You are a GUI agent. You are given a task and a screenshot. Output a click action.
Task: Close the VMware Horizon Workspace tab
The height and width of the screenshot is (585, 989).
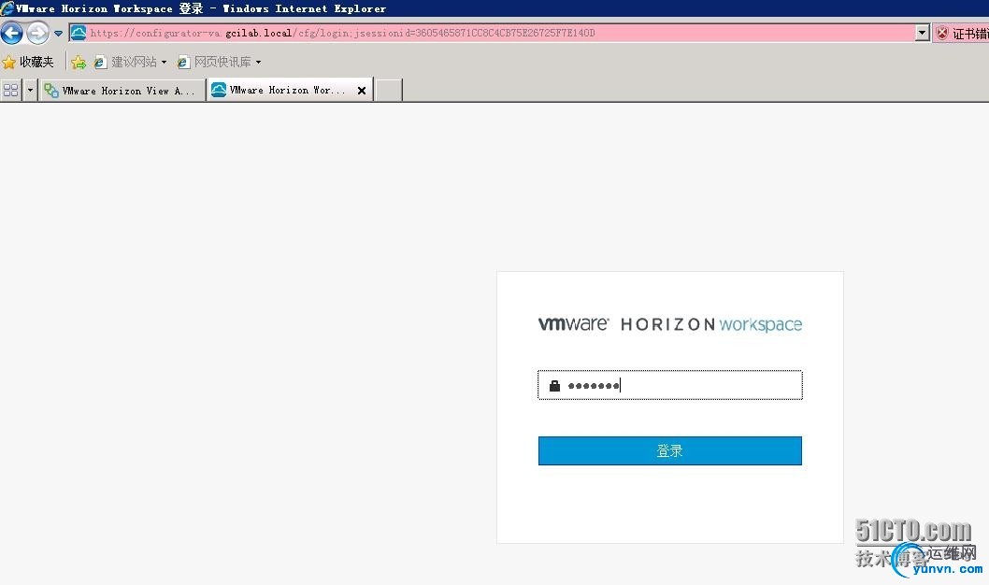click(362, 91)
